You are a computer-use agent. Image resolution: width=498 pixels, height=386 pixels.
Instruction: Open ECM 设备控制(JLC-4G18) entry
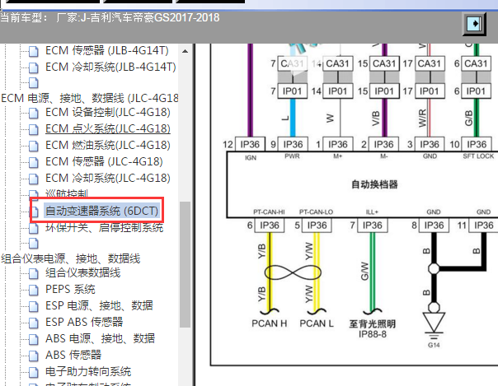coord(108,112)
